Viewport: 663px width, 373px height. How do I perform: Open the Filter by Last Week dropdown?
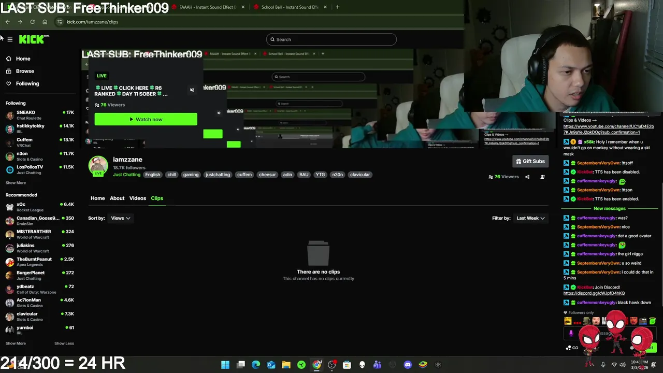[x=530, y=218]
